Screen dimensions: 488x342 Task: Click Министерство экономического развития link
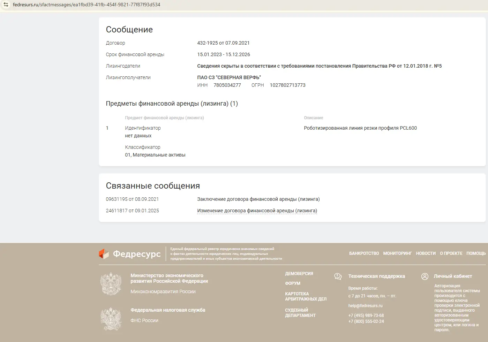[169, 278]
